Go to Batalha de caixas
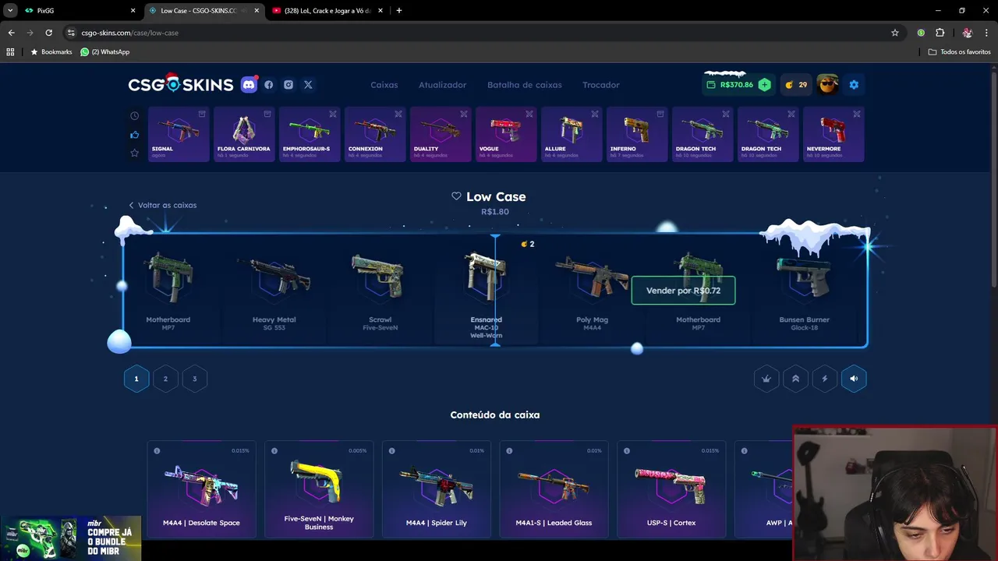The image size is (998, 561). point(525,85)
